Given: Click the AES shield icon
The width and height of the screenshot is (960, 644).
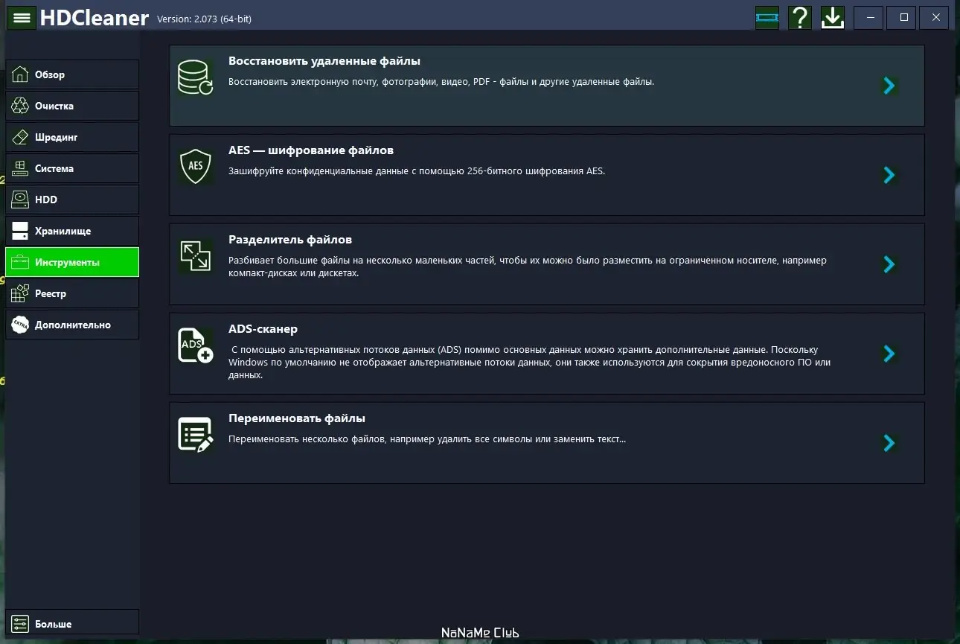Looking at the screenshot, I should (195, 167).
